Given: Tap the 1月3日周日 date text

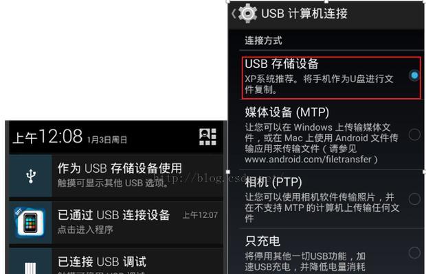Looking at the screenshot, I should (107, 140).
